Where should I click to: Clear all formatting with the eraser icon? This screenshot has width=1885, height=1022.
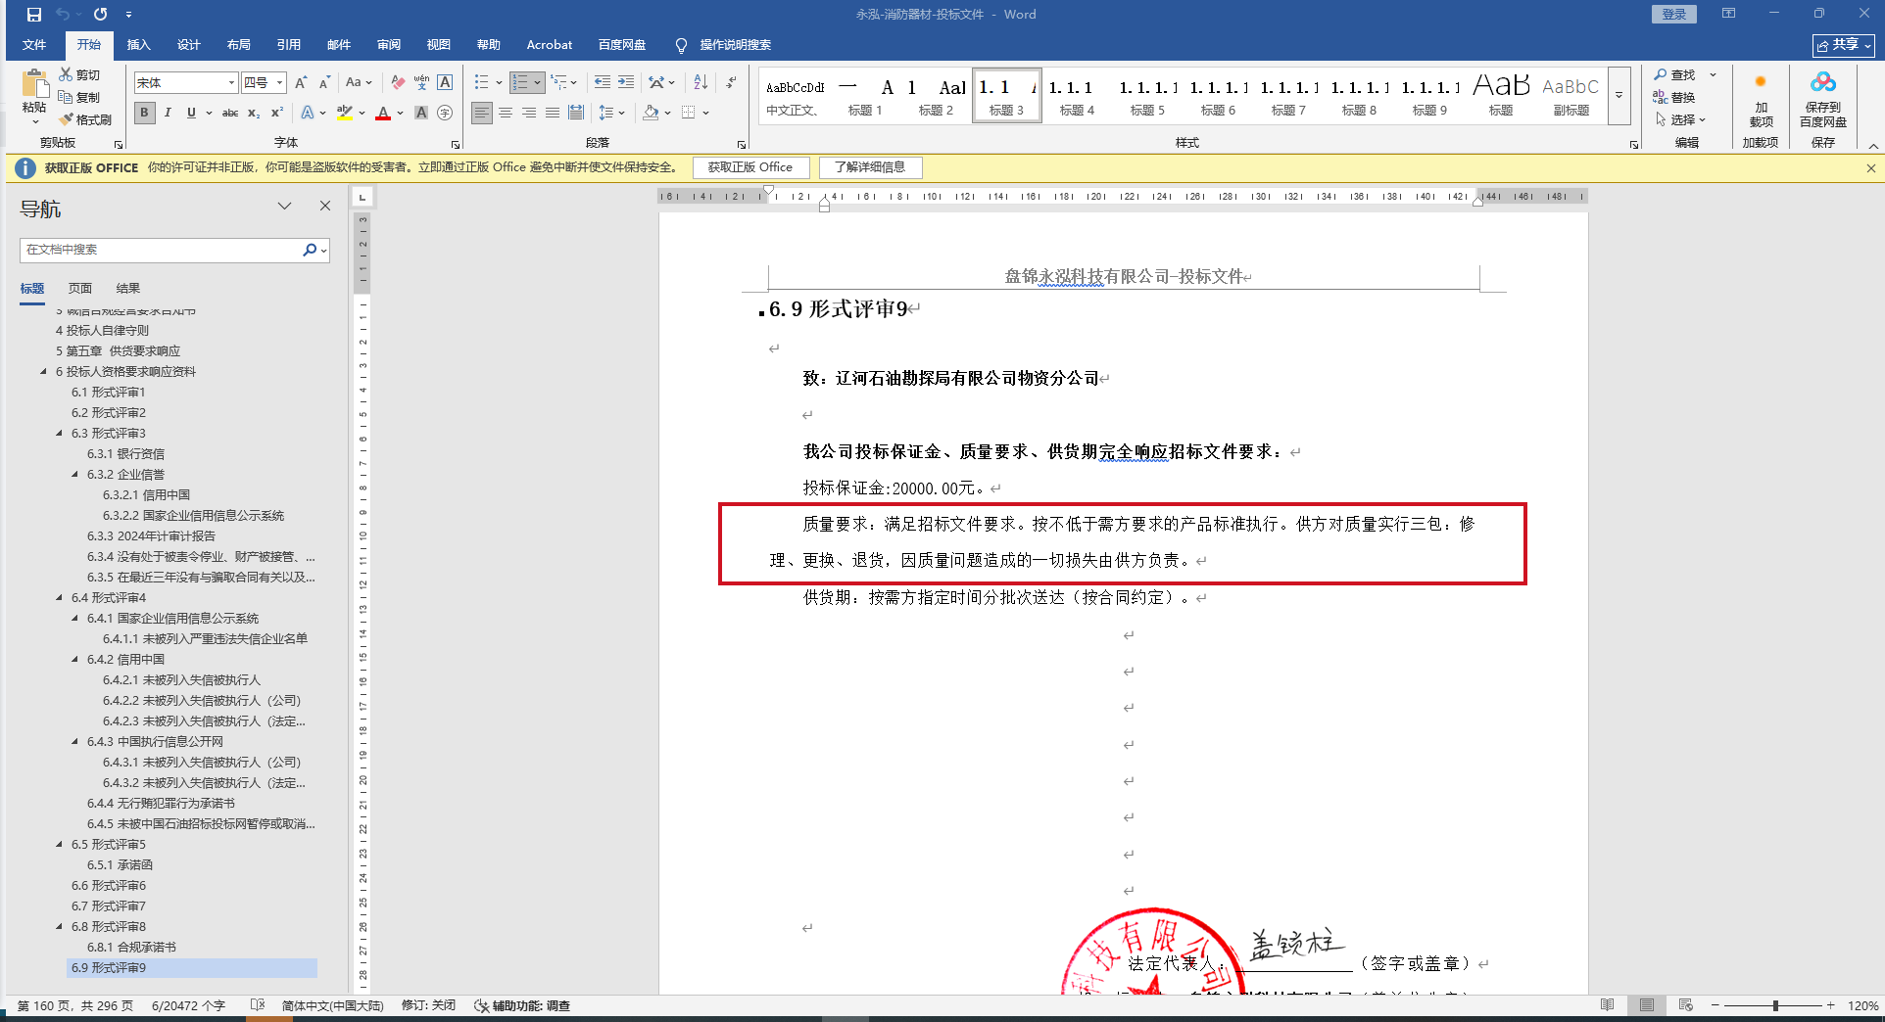398,83
